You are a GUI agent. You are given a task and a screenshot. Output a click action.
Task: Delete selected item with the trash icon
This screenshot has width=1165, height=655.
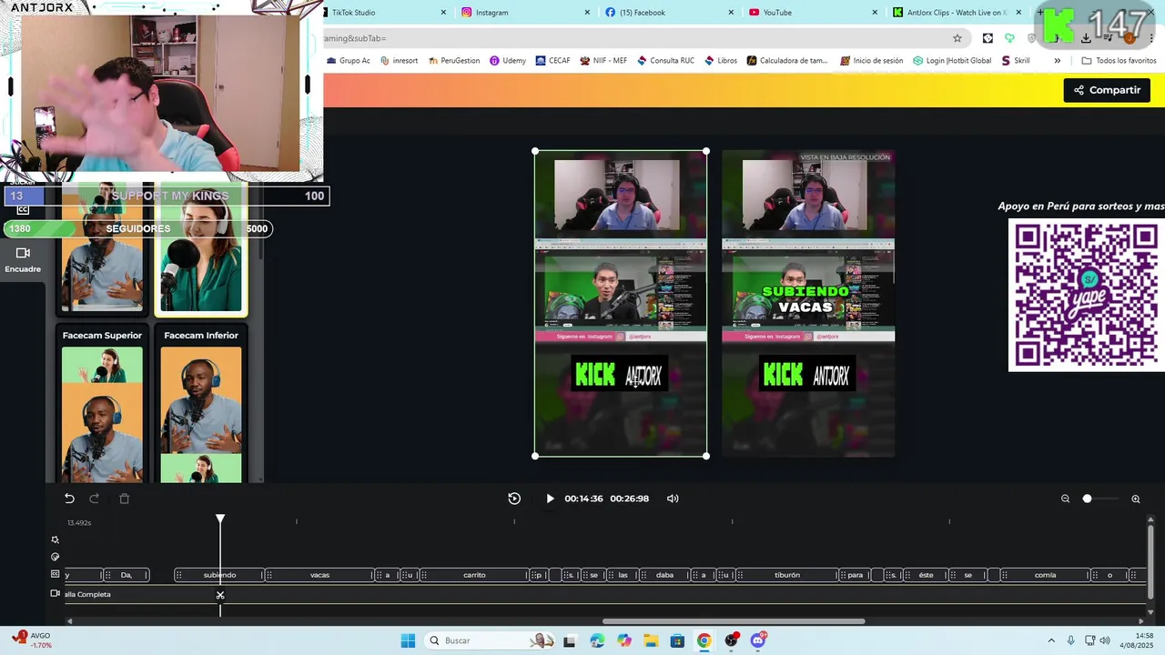(125, 499)
